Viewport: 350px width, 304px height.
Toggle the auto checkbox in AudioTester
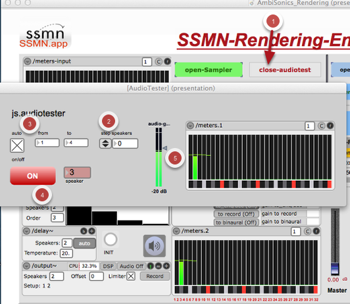tap(17, 145)
